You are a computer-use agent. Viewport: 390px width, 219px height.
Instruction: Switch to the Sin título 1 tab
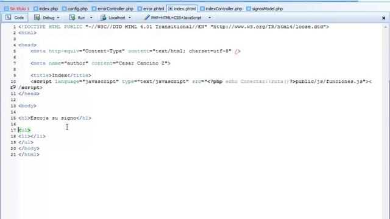[16, 9]
